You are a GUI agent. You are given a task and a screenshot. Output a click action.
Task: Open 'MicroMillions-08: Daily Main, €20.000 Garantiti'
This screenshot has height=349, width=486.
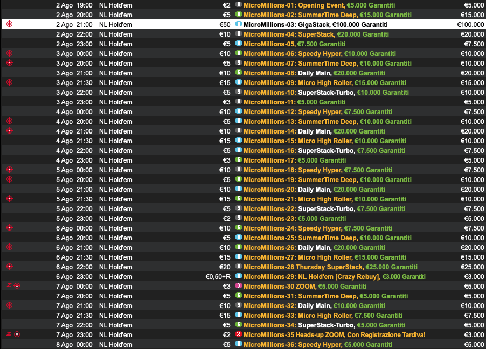pyautogui.click(x=314, y=73)
